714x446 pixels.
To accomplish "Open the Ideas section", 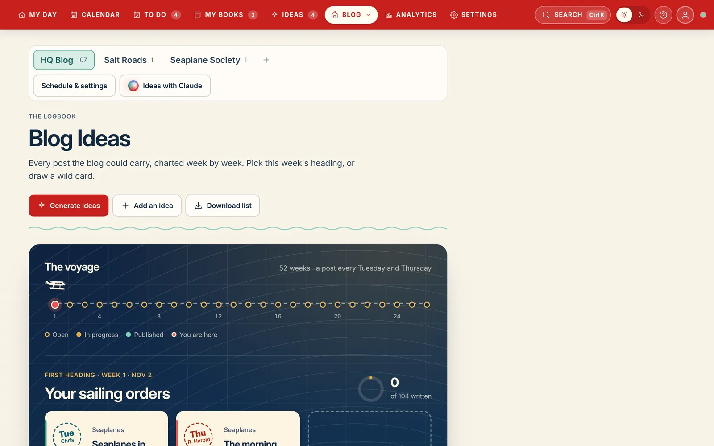I will pyautogui.click(x=294, y=15).
